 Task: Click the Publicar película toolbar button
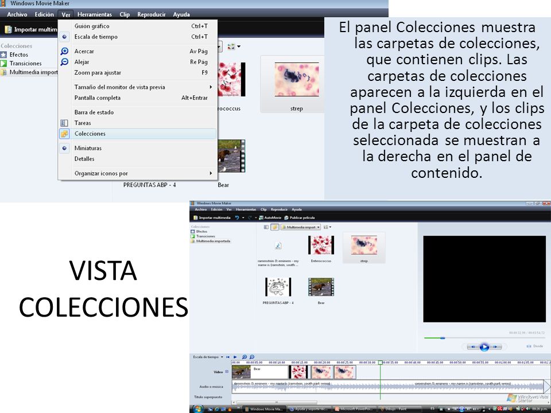(300, 218)
